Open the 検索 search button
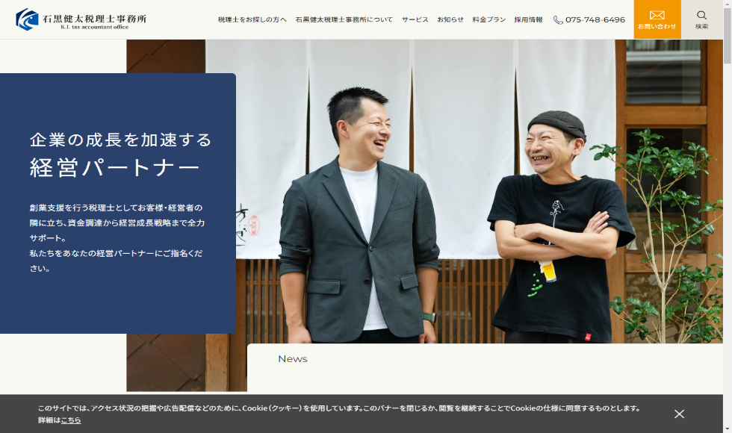732x433 pixels. 701,19
